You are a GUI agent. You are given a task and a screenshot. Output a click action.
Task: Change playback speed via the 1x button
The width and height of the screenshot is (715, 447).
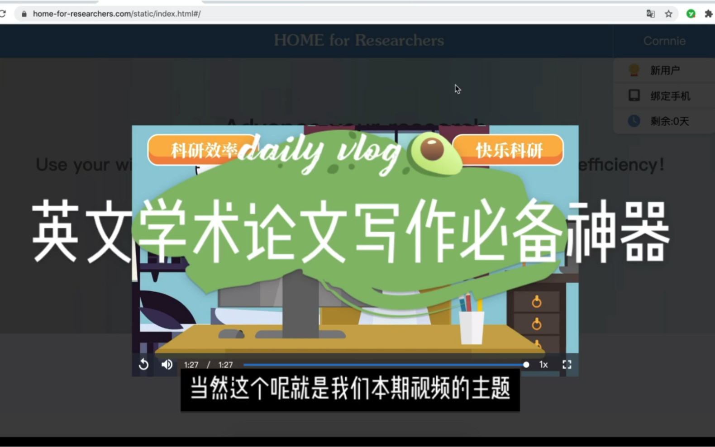point(543,365)
